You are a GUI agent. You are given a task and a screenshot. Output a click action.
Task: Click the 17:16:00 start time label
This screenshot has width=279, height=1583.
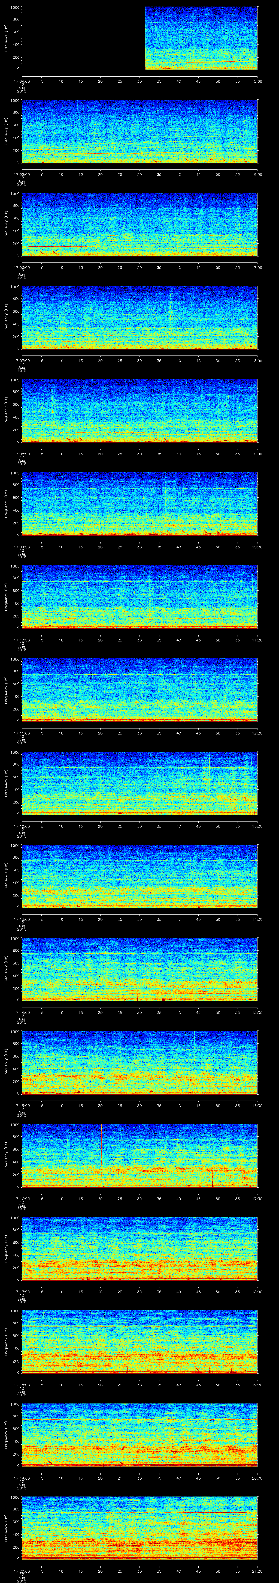point(22,1198)
